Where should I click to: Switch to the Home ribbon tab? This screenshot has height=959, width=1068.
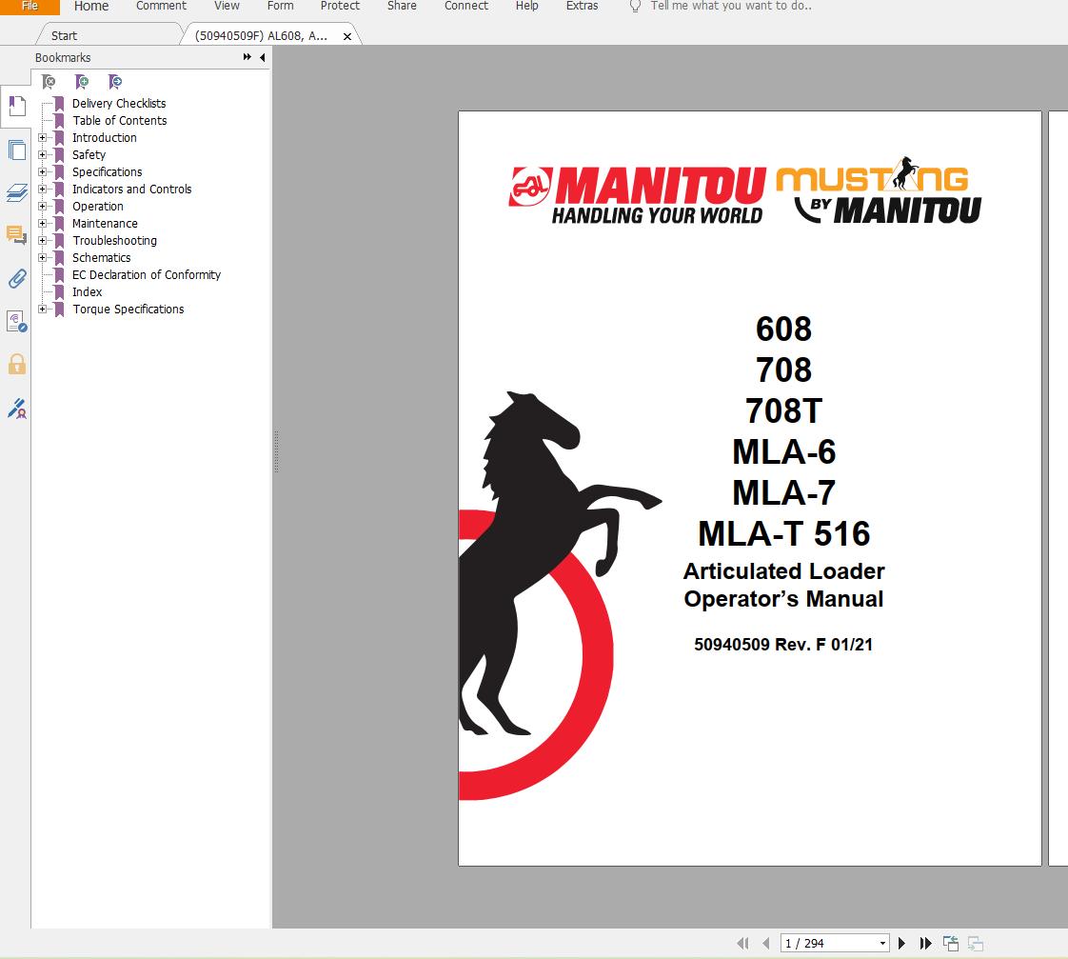click(91, 6)
